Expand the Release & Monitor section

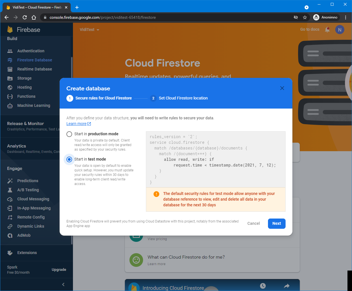pos(33,126)
